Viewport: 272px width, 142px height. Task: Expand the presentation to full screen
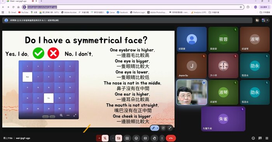click(x=170, y=128)
